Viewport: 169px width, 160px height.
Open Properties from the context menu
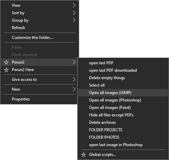pyautogui.click(x=39, y=99)
